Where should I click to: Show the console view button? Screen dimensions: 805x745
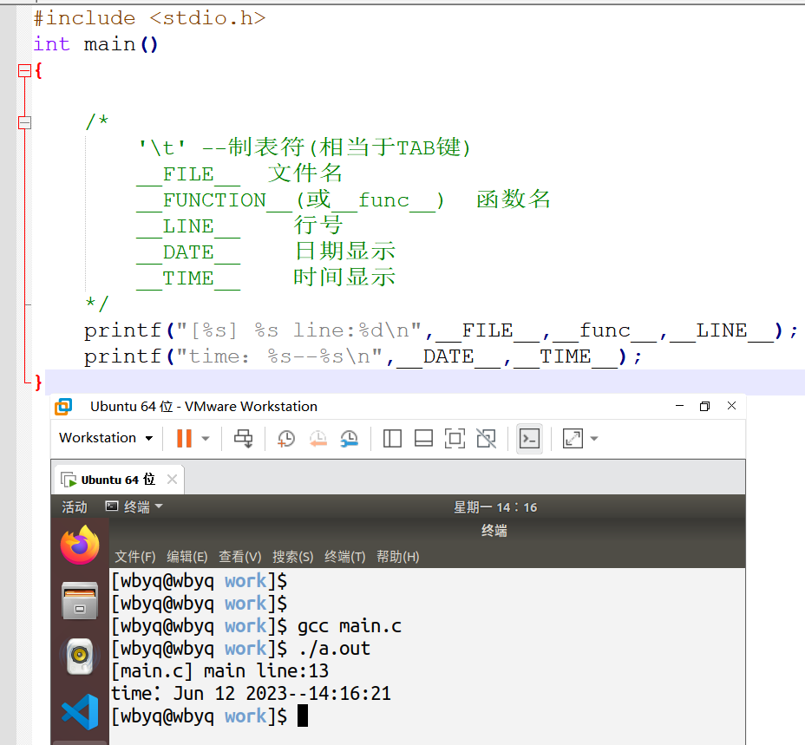[529, 439]
